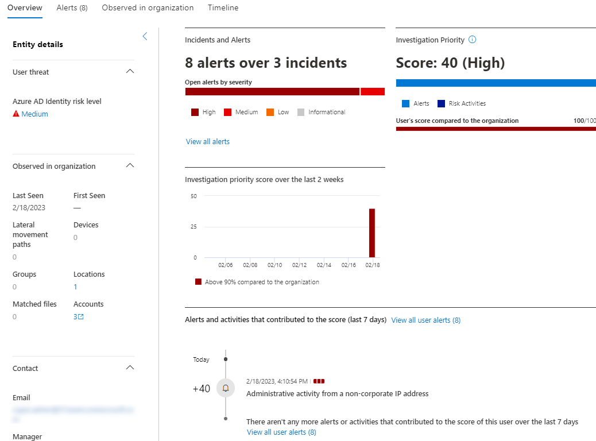Collapse the entity details side panel
Screen dimensions: 596x441
(145, 36)
